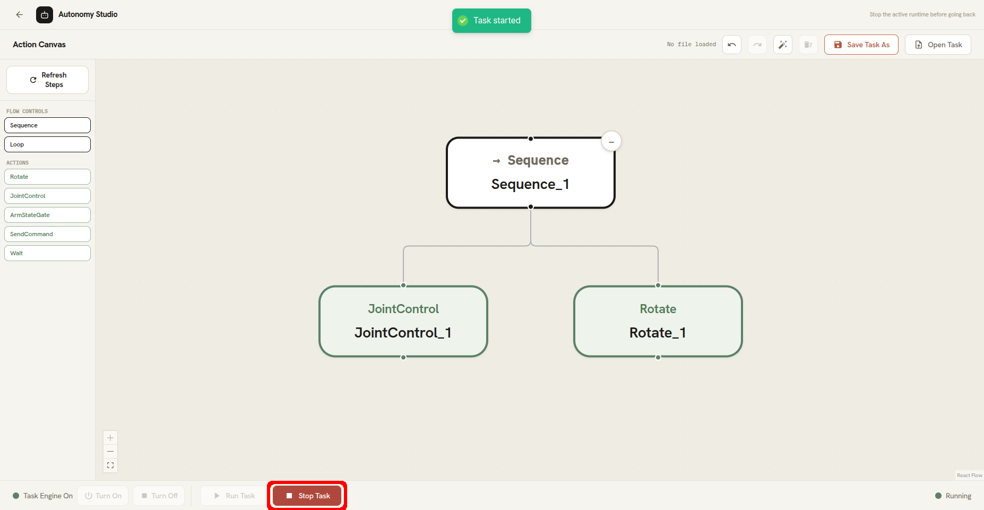Click Save Task As button

861,45
